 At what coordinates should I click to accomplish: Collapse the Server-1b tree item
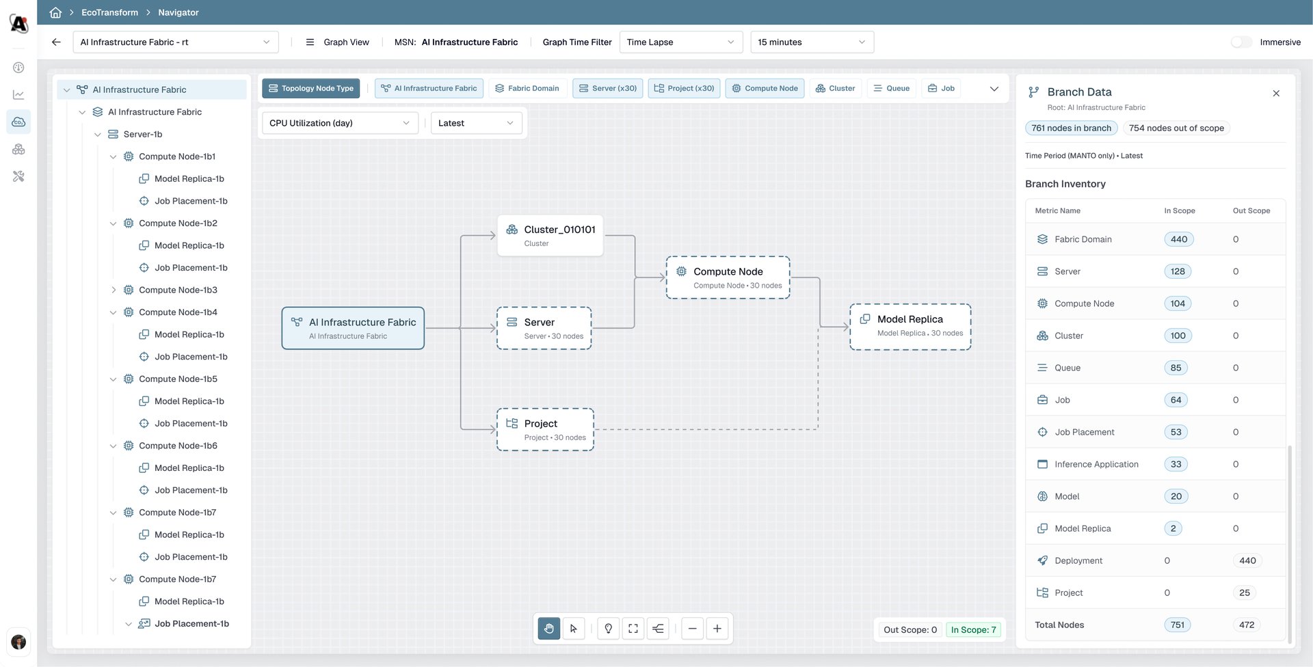coord(97,135)
